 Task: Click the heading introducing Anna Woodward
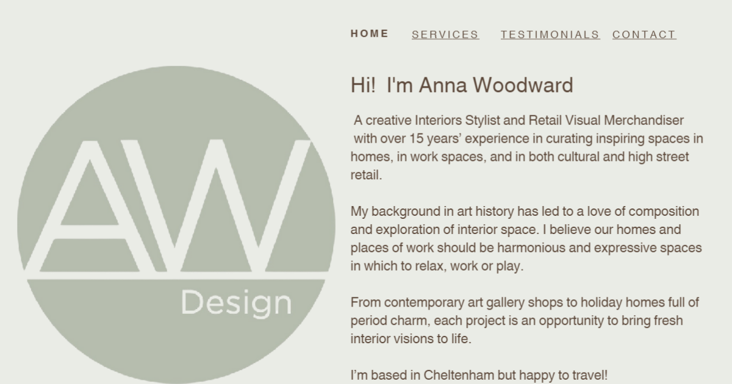tap(461, 85)
